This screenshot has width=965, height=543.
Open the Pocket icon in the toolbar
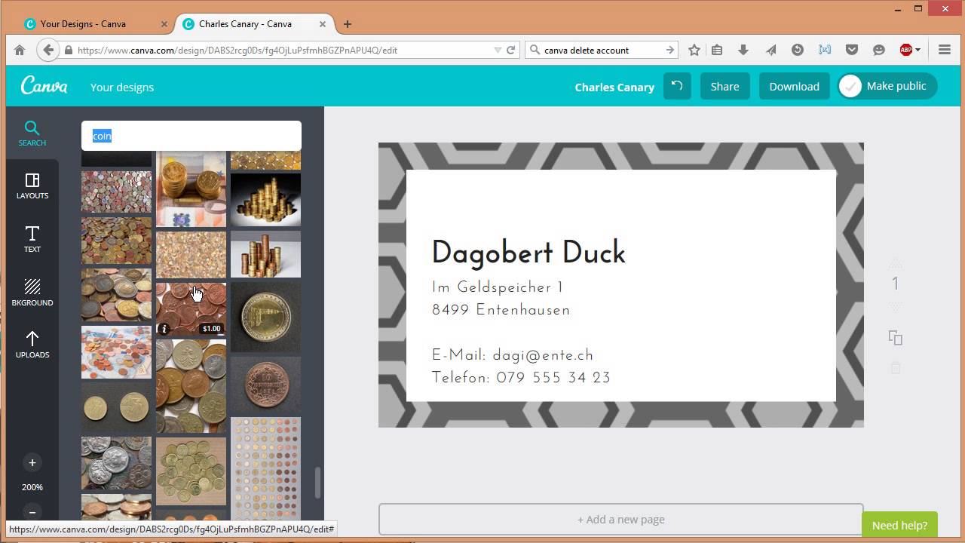click(x=852, y=50)
